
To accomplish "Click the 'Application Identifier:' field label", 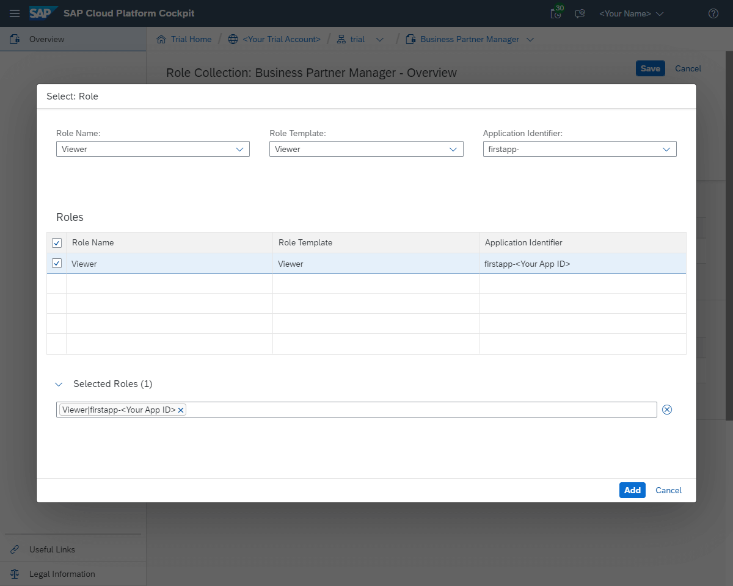I will (523, 133).
